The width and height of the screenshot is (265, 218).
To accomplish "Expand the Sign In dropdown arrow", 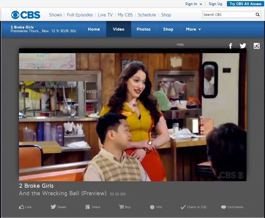I will (201, 4).
